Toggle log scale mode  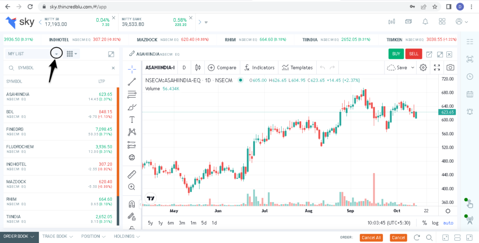pyautogui.click(x=435, y=223)
